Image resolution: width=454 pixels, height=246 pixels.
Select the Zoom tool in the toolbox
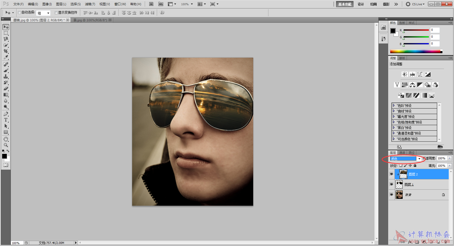[x=6, y=145]
